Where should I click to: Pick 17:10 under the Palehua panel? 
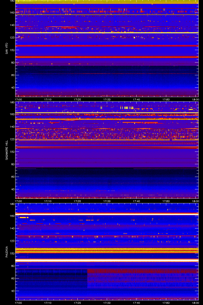48,303
